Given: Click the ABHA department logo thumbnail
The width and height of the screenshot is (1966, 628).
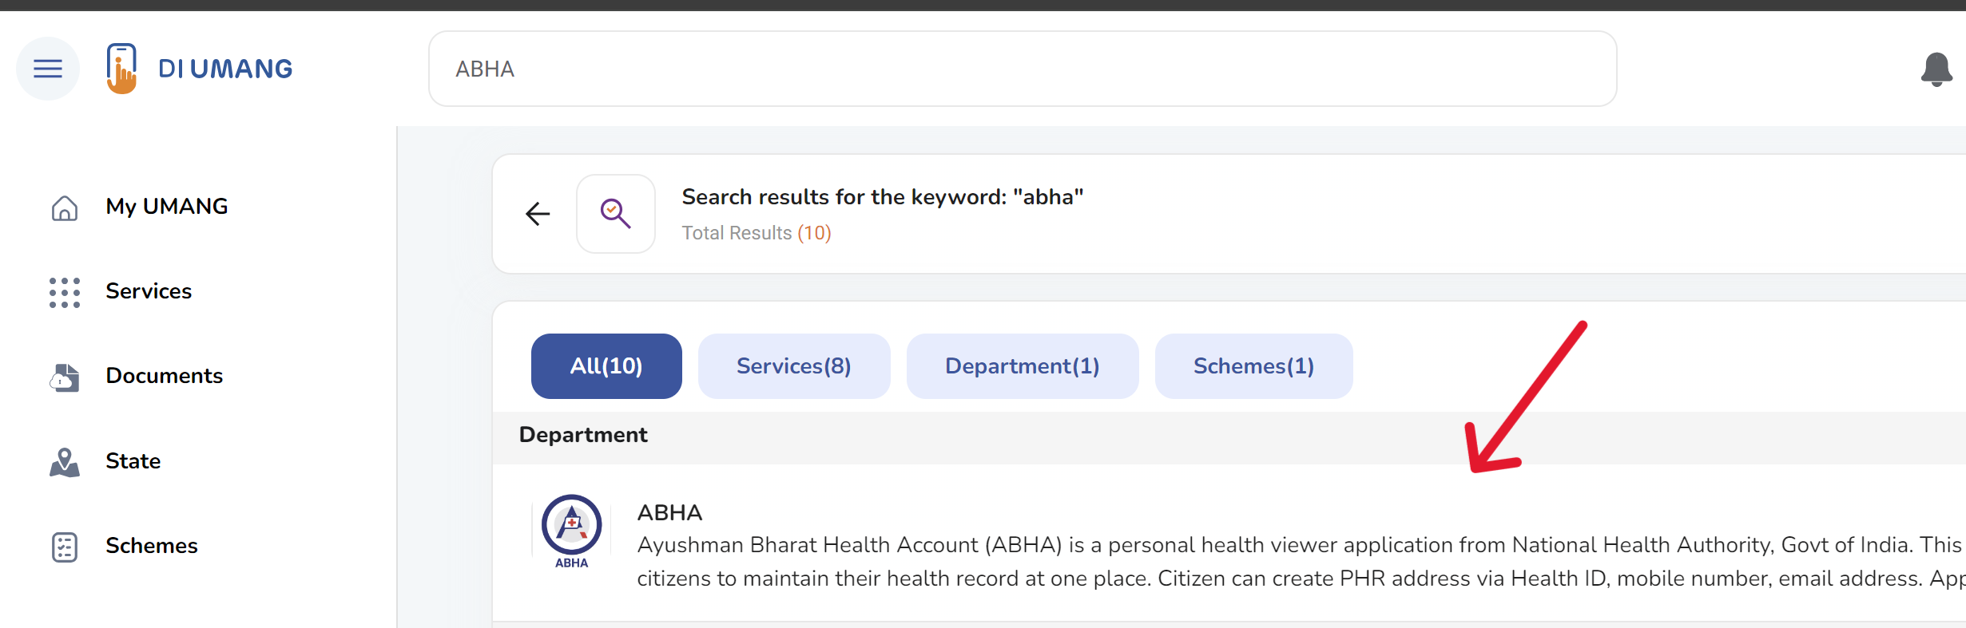Looking at the screenshot, I should click(570, 531).
